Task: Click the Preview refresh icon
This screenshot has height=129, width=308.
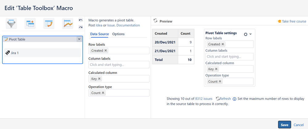Action: [x=156, y=21]
